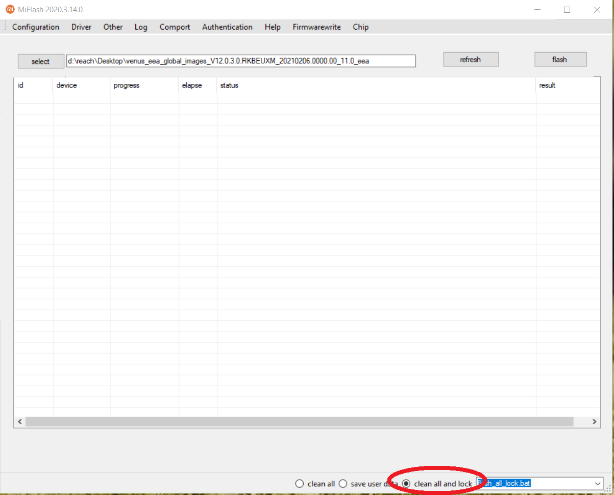614x495 pixels.
Task: Click the horizontal scrollbar thumb
Action: (300, 421)
